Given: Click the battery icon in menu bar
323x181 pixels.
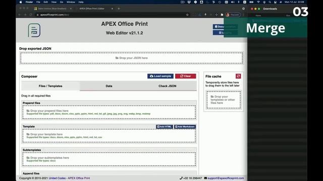Looking at the screenshot, I should point(251,2).
